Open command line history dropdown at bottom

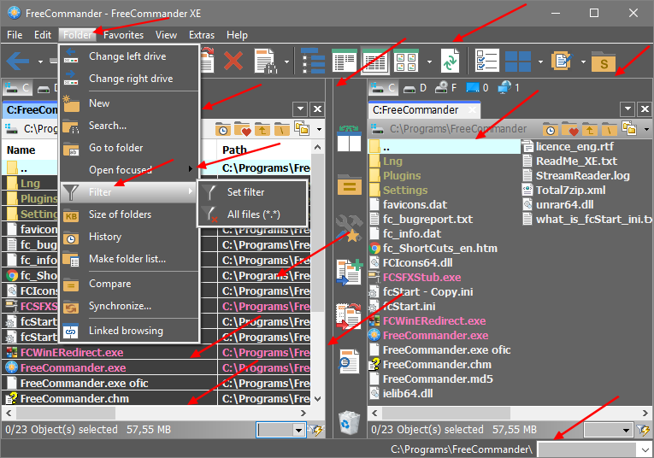point(645,449)
